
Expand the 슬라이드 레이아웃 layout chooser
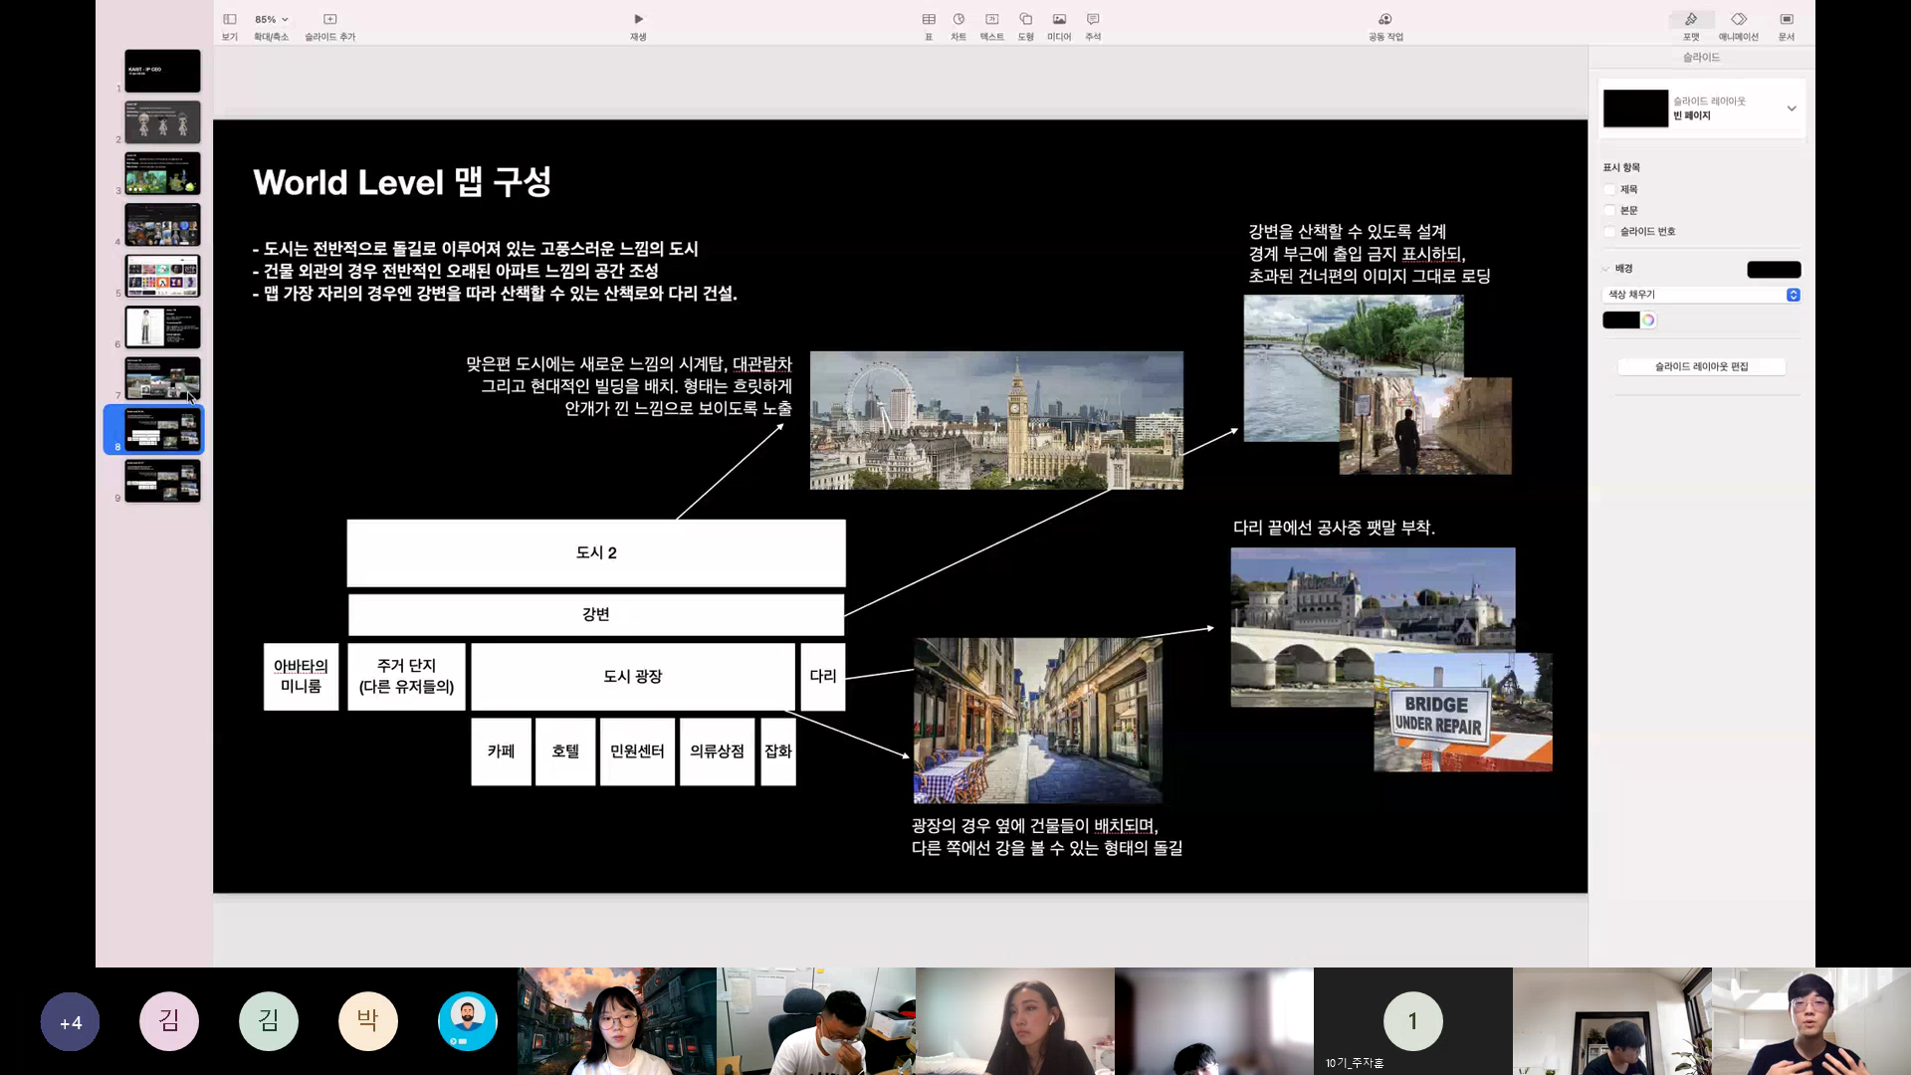[x=1702, y=108]
